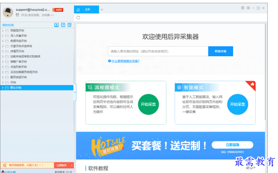Click the red thumbs-up badge on the 智能模式 card
278x173 pixels.
click(x=252, y=85)
